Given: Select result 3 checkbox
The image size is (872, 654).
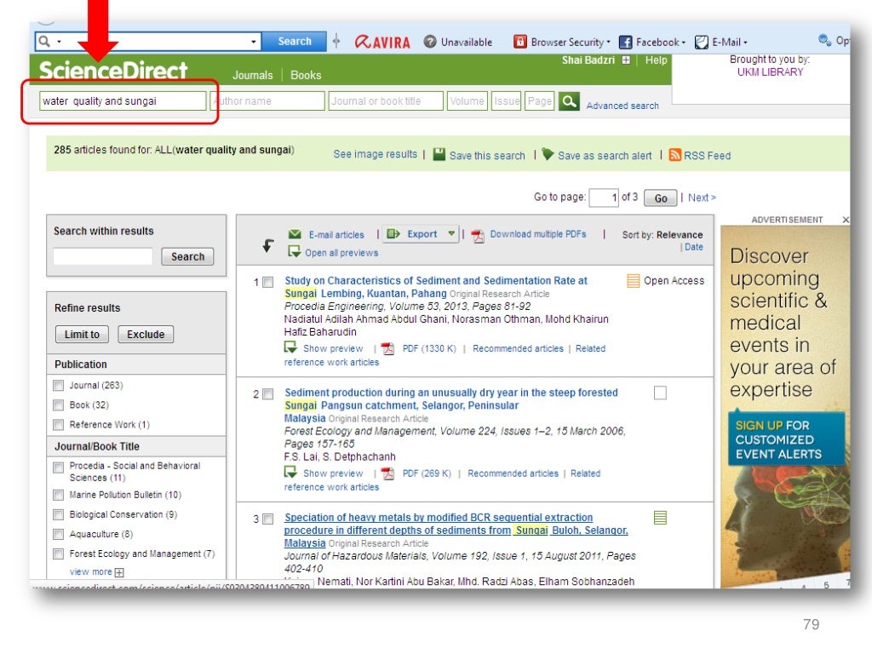Looking at the screenshot, I should coord(268,519).
